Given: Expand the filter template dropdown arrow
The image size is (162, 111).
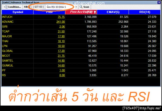Looking at the screenshot, I should (x=76, y=7).
